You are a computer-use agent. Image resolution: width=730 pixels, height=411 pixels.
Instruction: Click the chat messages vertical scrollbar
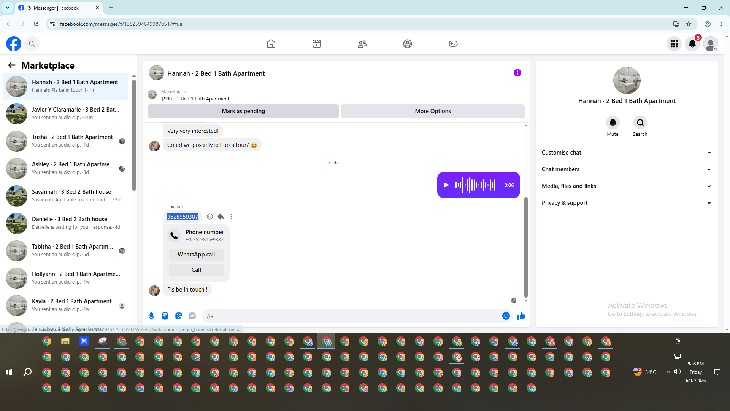pyautogui.click(x=526, y=247)
